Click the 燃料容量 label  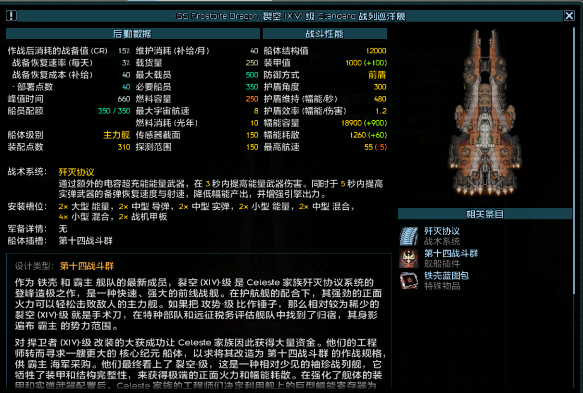point(153,99)
